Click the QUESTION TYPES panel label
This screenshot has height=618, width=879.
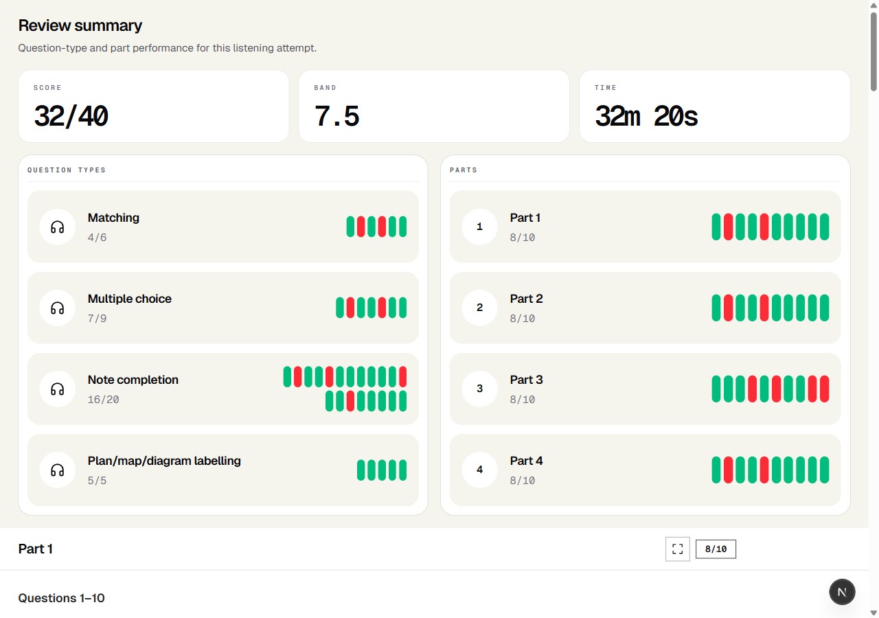(x=67, y=170)
